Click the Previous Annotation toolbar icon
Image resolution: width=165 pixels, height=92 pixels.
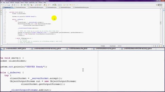[x=68, y=5]
